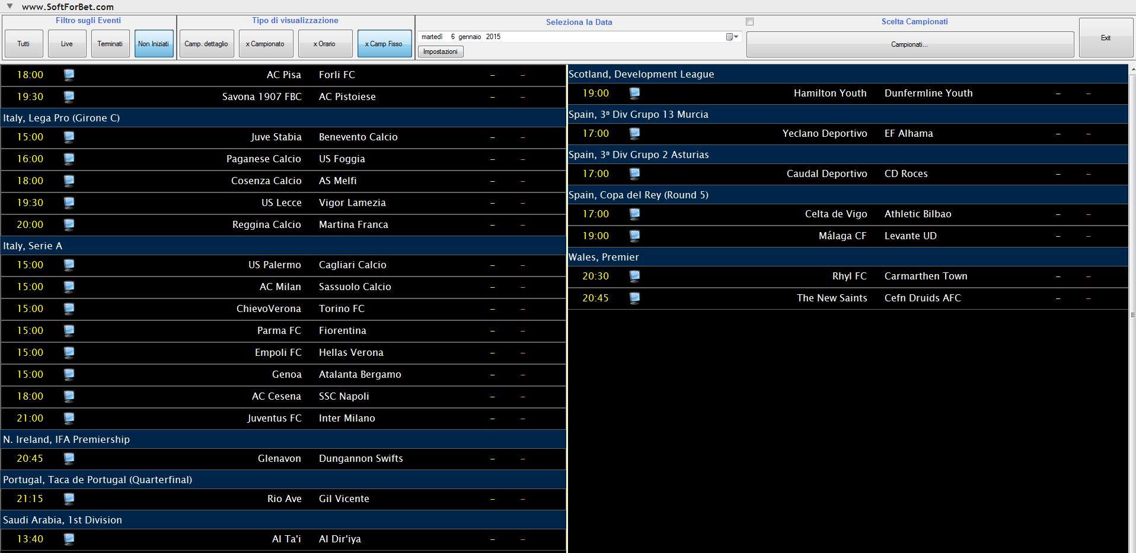Click monitor icon in US Lecce row
Image resolution: width=1136 pixels, height=553 pixels.
point(69,202)
